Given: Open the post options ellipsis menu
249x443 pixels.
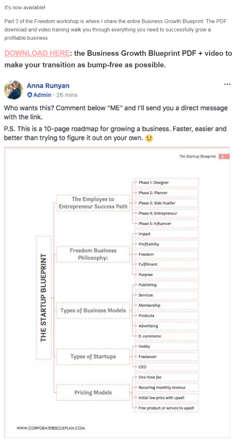Looking at the screenshot, I should tap(227, 84).
